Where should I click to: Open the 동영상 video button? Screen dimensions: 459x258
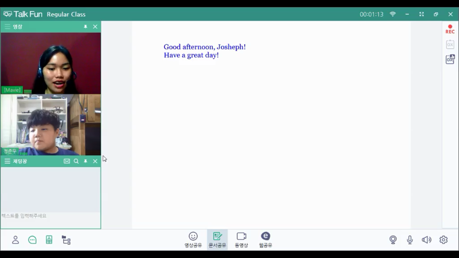(x=241, y=240)
